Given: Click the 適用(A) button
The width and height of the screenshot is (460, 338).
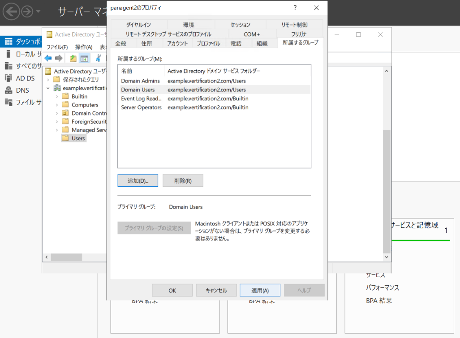Looking at the screenshot, I should [260, 290].
